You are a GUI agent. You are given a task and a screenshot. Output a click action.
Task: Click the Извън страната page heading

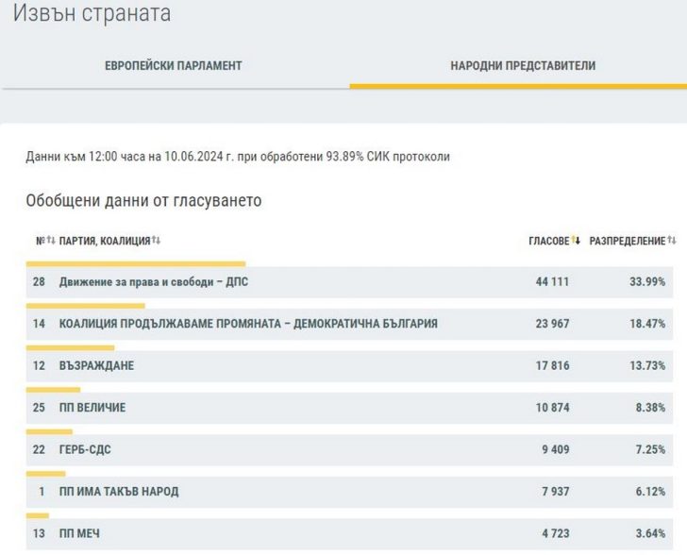coord(92,14)
